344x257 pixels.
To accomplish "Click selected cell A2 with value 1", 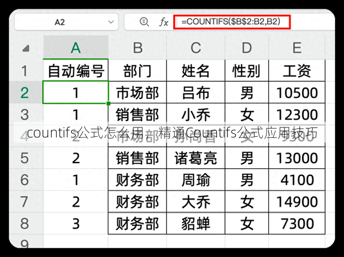I will (76, 92).
